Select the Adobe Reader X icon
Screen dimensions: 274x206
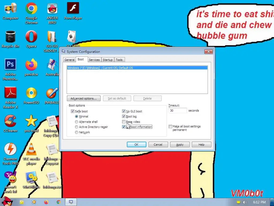click(10, 97)
